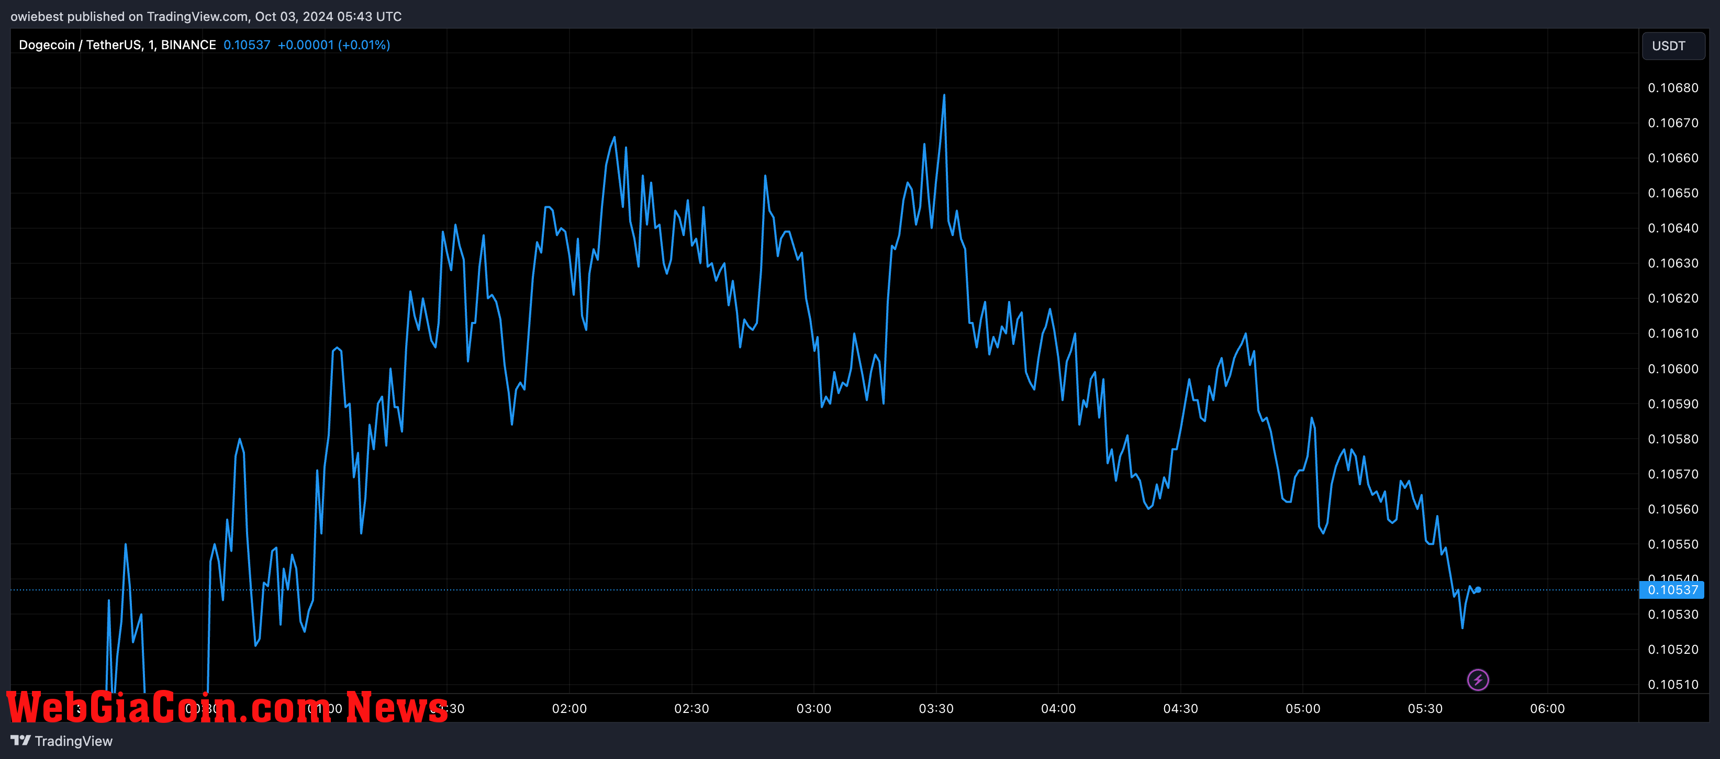
Task: Click the 05:00 time axis label
Action: pos(1303,708)
